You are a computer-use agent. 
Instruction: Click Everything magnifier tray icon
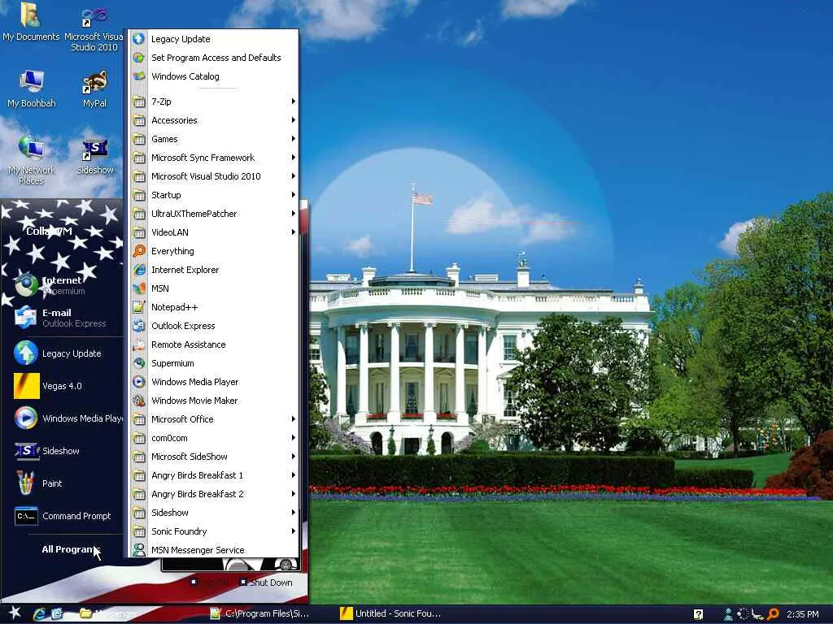(773, 614)
